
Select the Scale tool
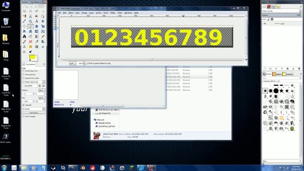43,26
